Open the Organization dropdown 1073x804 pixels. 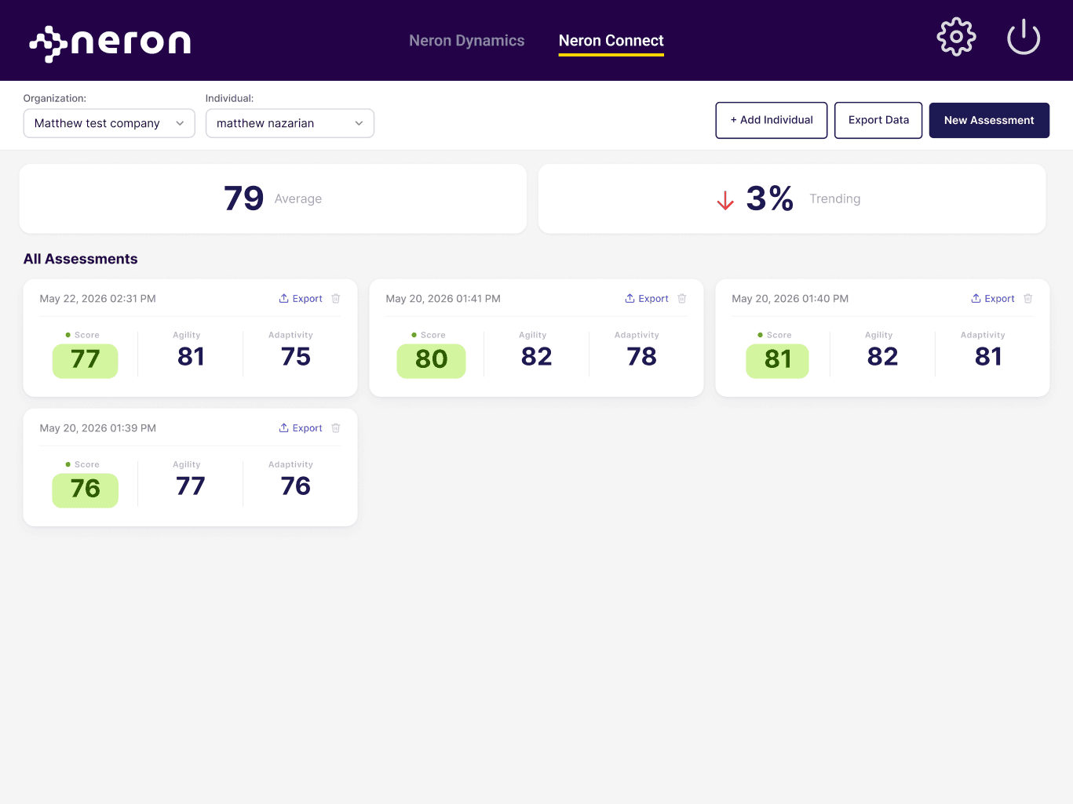coord(109,123)
